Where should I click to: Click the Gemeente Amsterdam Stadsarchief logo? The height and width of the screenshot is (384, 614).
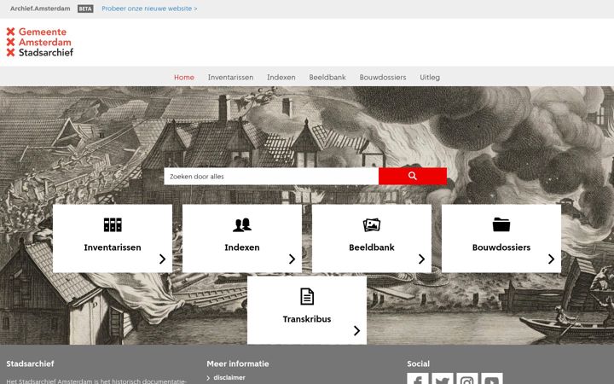click(x=40, y=42)
